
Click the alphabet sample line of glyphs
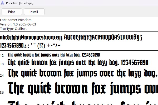click(71, 37)
